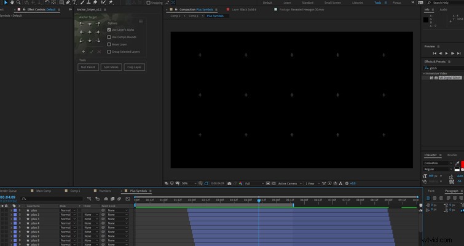Enable the Move Layer checkbox

109,44
